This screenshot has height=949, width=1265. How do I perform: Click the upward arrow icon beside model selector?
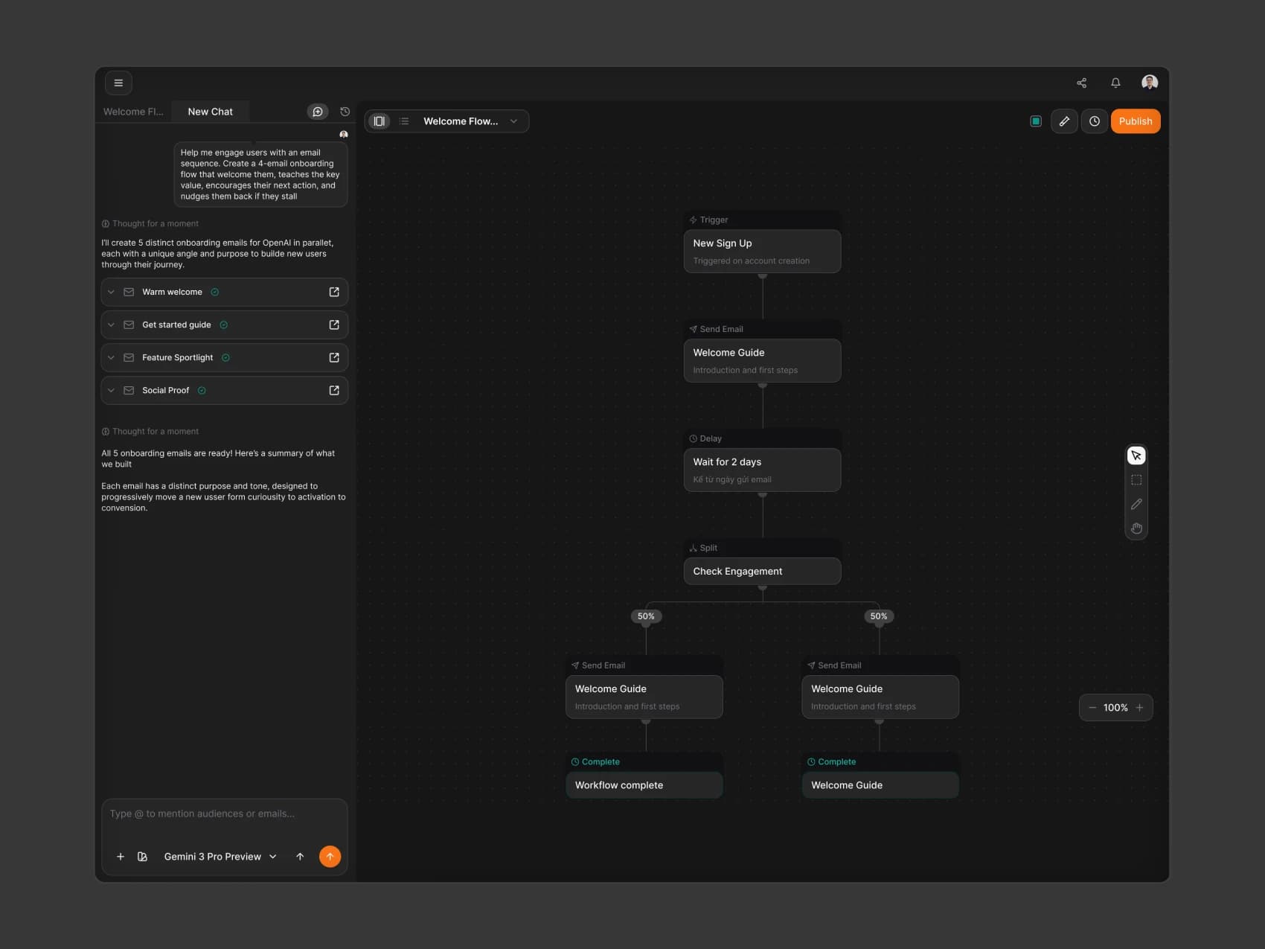300,857
